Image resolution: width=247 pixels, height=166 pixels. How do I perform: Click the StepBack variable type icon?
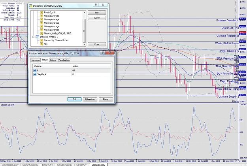(x=35, y=74)
